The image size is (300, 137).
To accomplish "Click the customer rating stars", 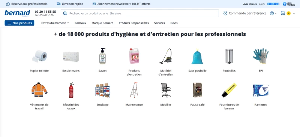I will click(273, 4).
